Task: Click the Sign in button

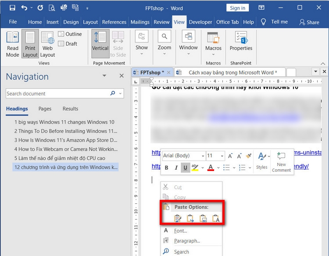Action: tap(237, 8)
